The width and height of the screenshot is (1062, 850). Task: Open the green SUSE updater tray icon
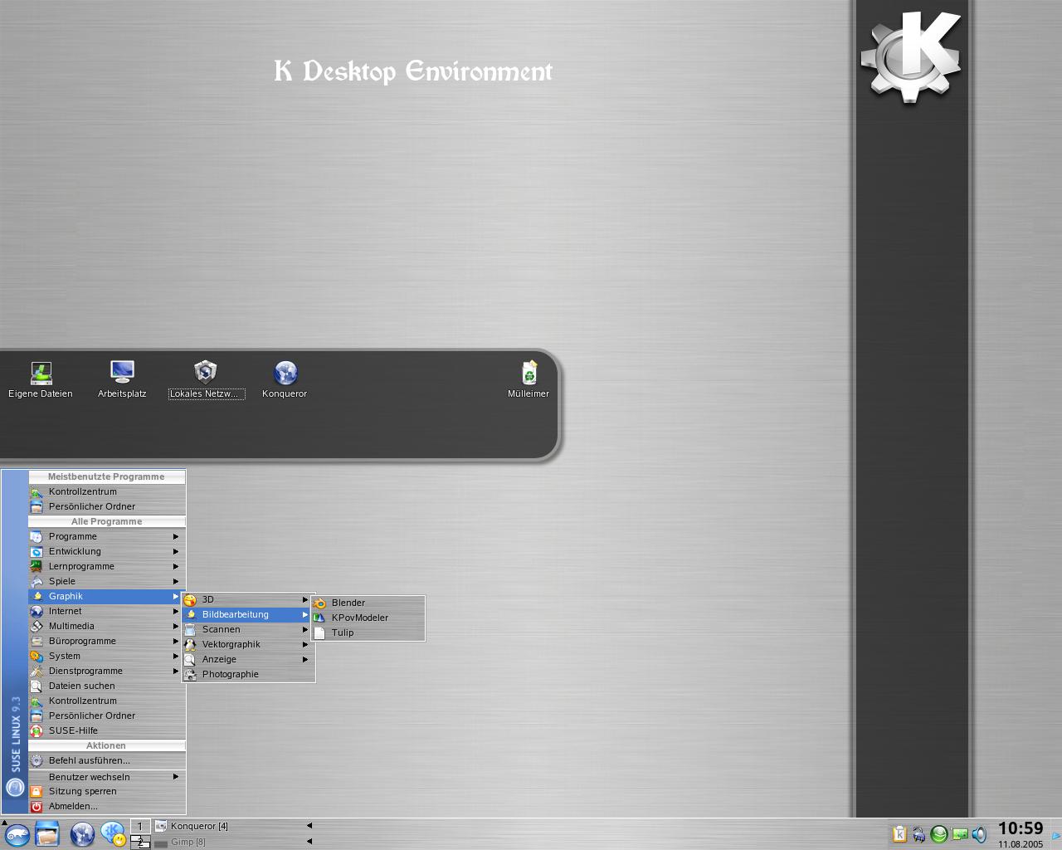tap(939, 834)
